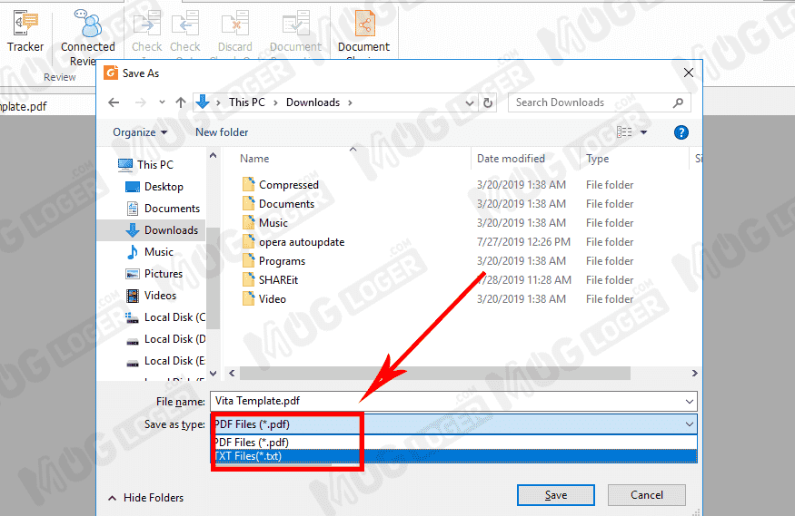Expand the Downloads breadcrumb chevron
Viewport: 795px width, 516px height.
point(350,102)
